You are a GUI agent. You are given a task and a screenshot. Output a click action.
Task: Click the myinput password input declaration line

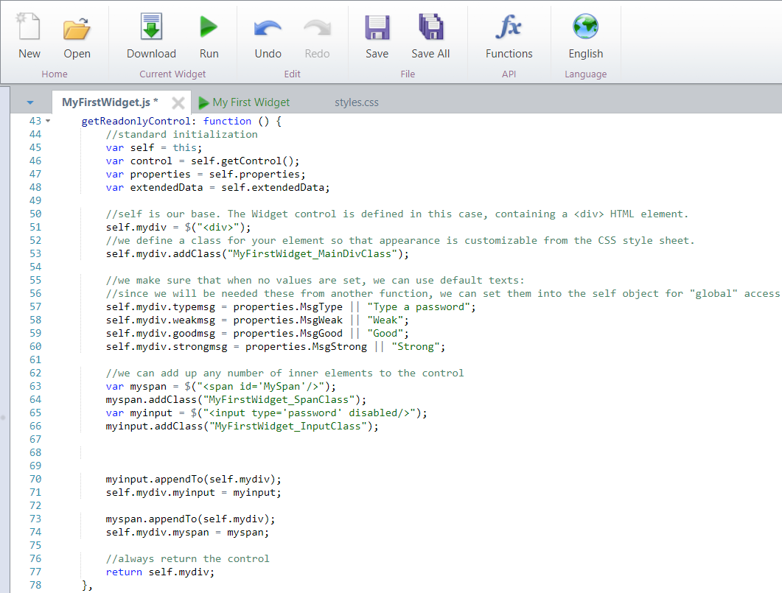266,413
